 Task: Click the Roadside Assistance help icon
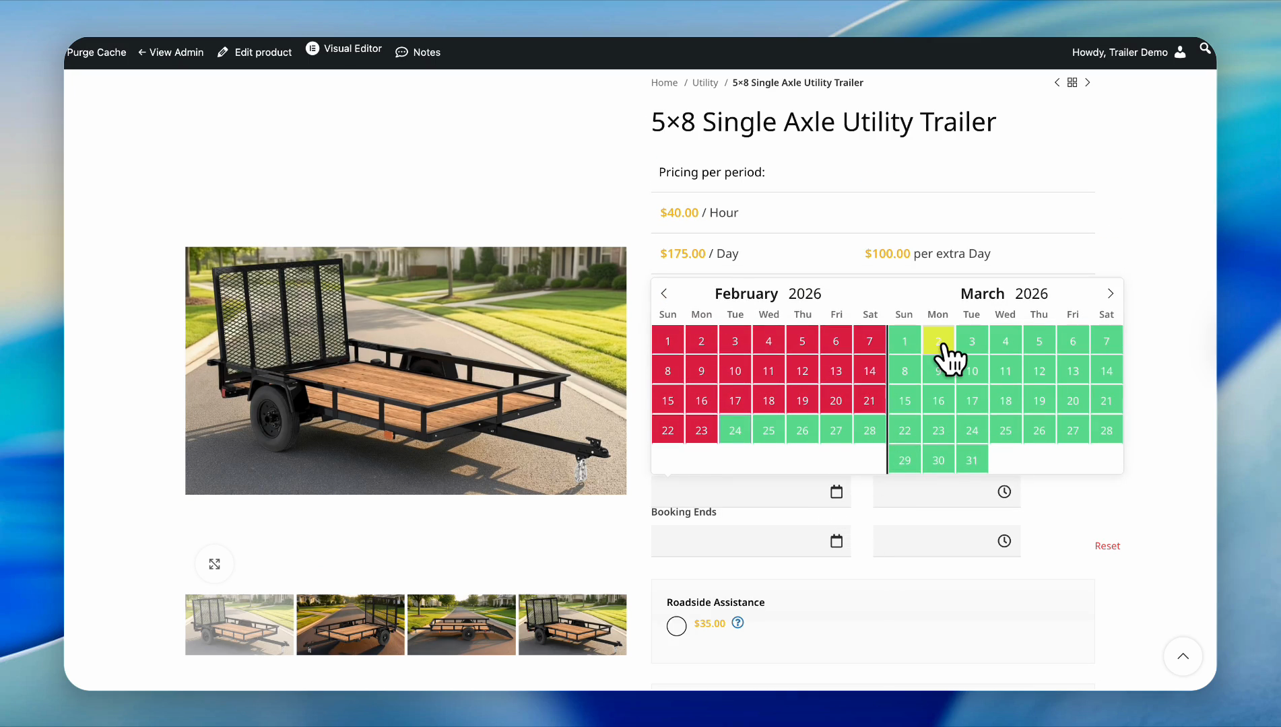tap(738, 623)
